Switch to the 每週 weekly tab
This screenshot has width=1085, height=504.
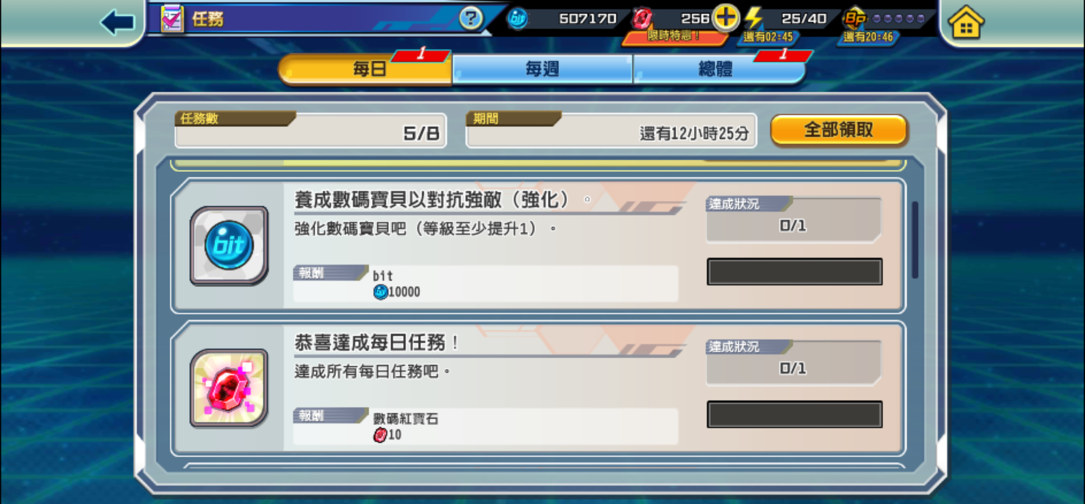pyautogui.click(x=542, y=69)
